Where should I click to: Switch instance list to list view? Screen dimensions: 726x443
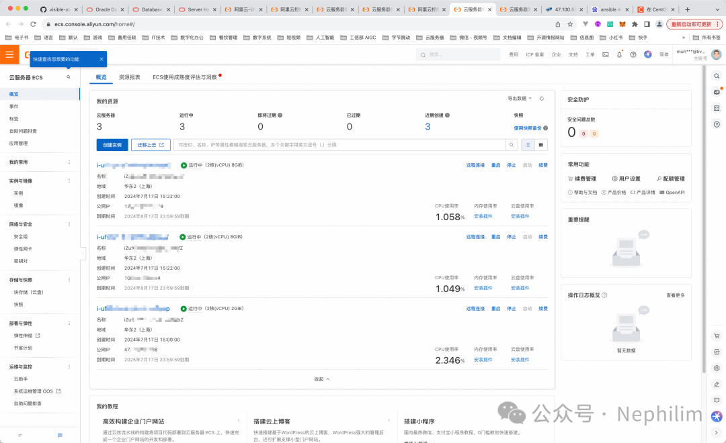pos(528,145)
